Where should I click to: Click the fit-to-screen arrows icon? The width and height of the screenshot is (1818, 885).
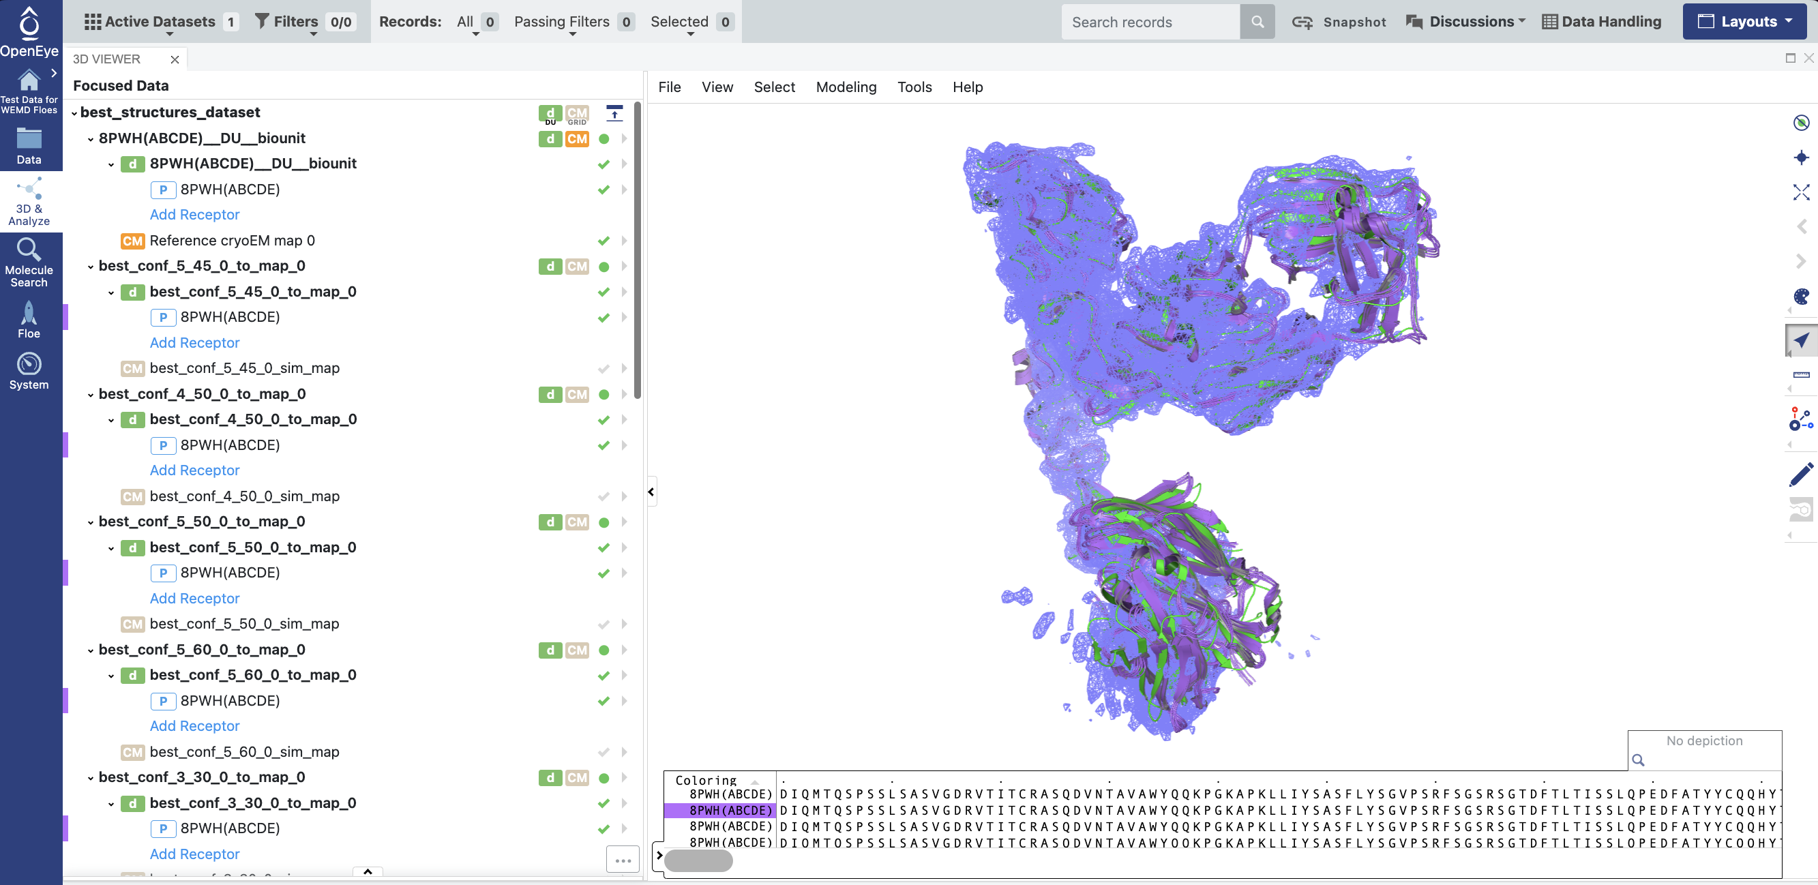(x=1800, y=192)
